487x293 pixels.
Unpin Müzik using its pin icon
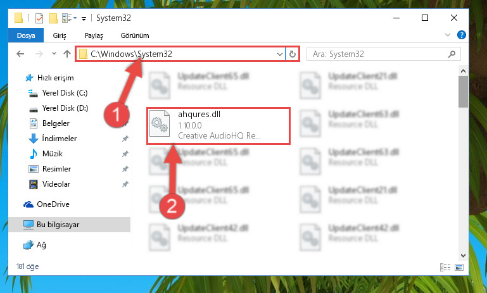[x=125, y=154]
